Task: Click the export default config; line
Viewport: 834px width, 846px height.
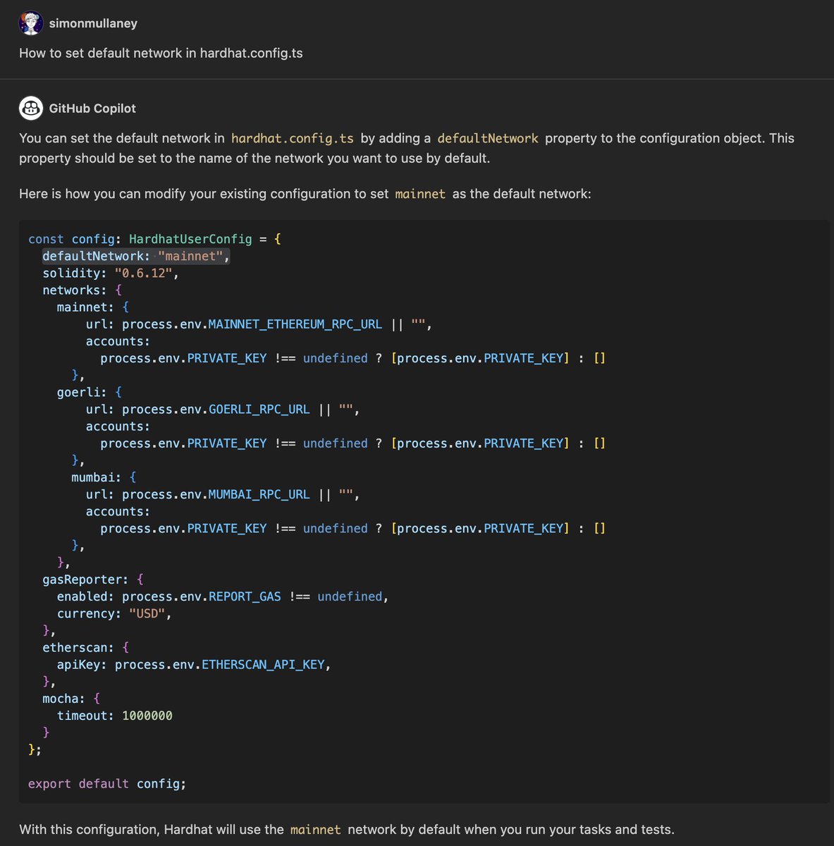Action: (107, 783)
